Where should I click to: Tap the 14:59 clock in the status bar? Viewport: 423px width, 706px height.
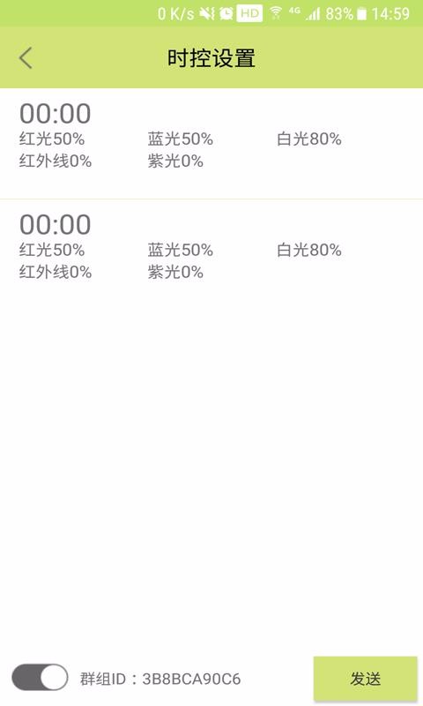point(390,14)
